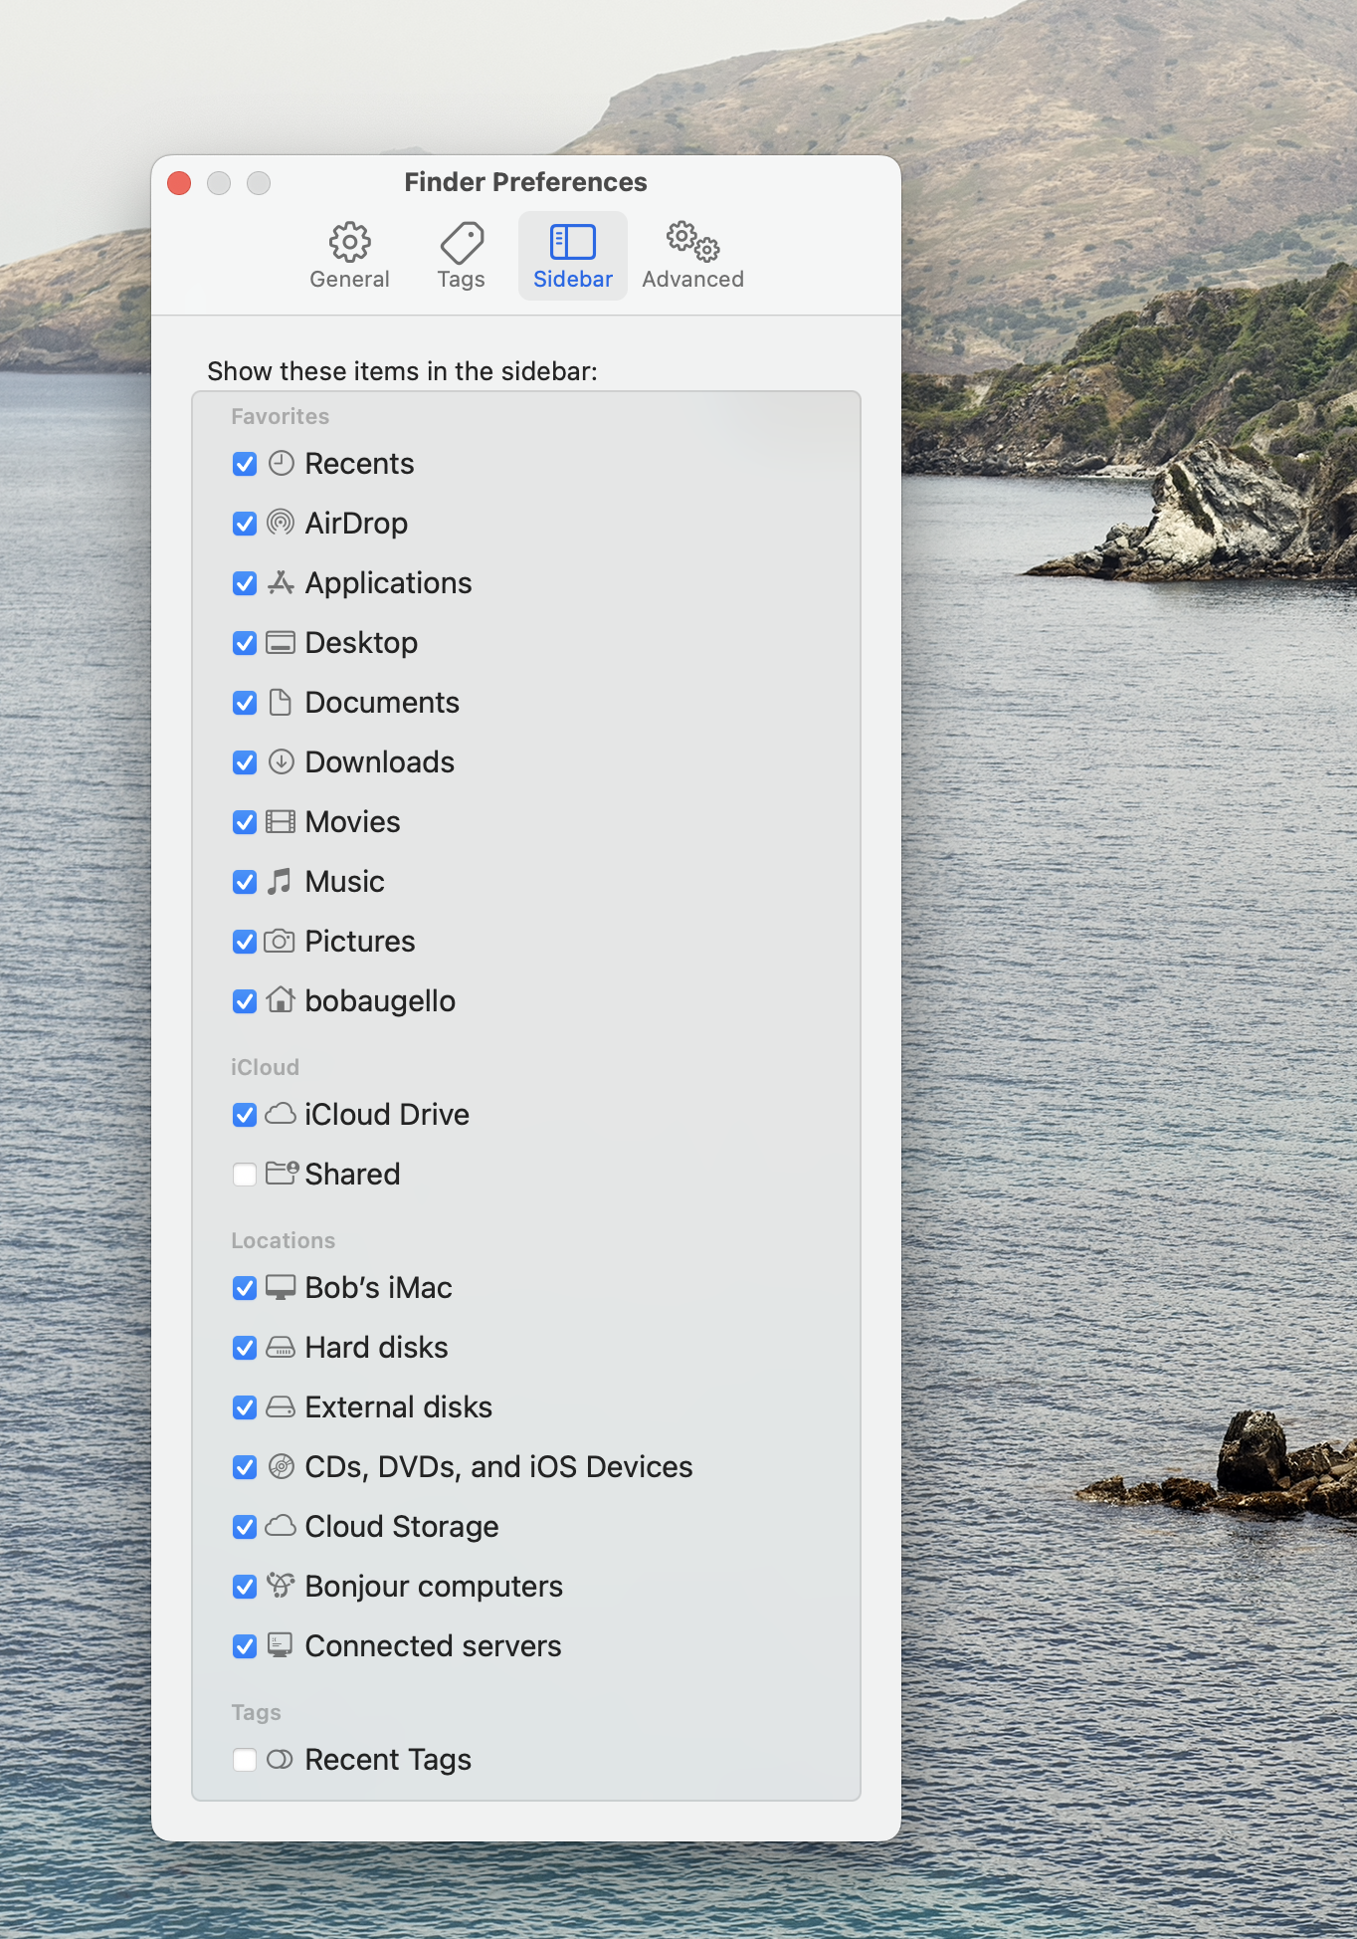
Task: Uncheck the iCloud Drive checkbox
Action: 245,1115
